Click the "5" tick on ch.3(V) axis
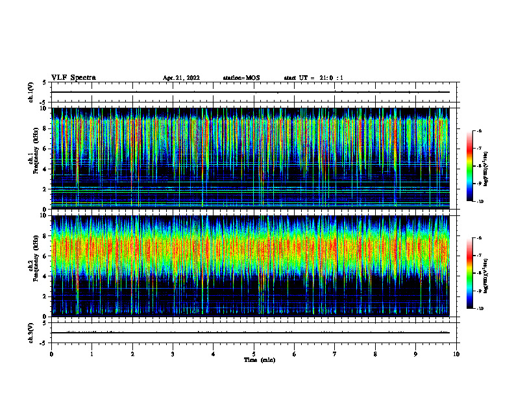Viewport: 514px width, 397px height. 45,323
